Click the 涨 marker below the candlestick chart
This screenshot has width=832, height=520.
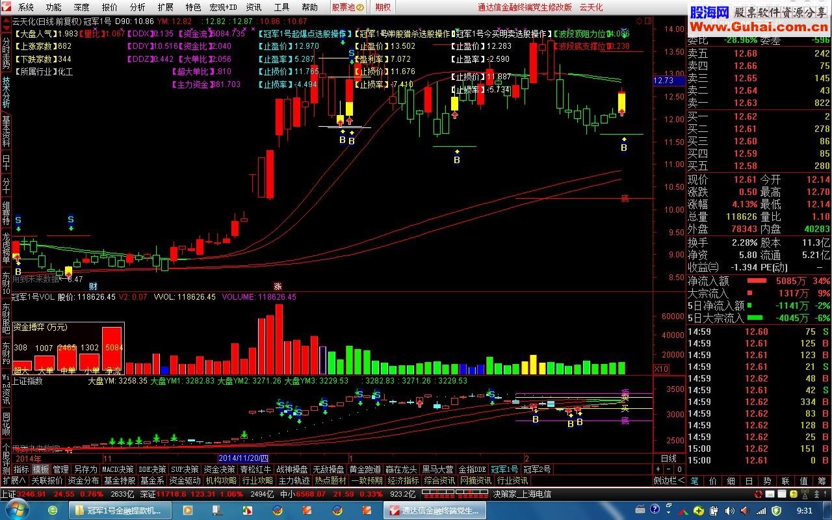[x=278, y=286]
